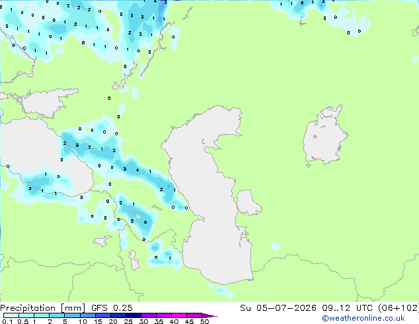Screen dimensions: 419x324
Task: Click the legend value label '20'
Action: pos(113,321)
